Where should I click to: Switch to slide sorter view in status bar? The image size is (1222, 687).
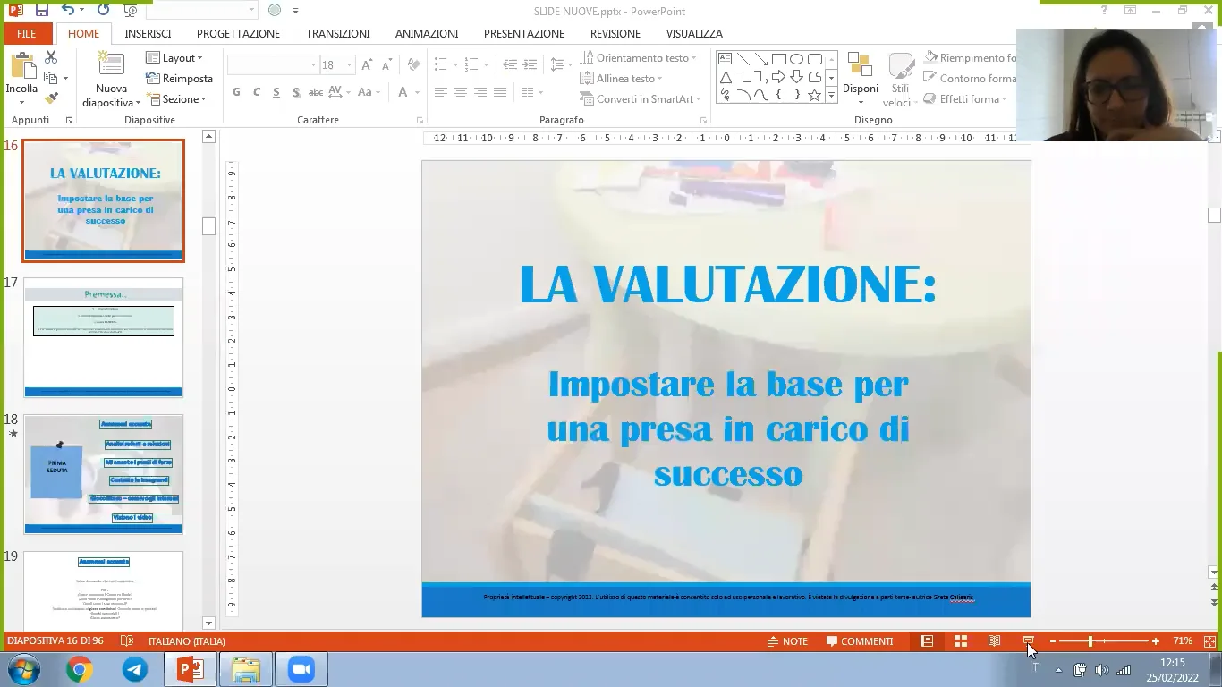click(961, 641)
